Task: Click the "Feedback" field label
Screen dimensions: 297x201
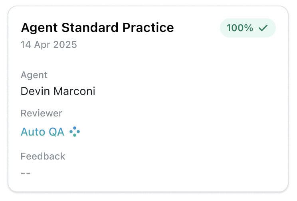Action: click(43, 156)
